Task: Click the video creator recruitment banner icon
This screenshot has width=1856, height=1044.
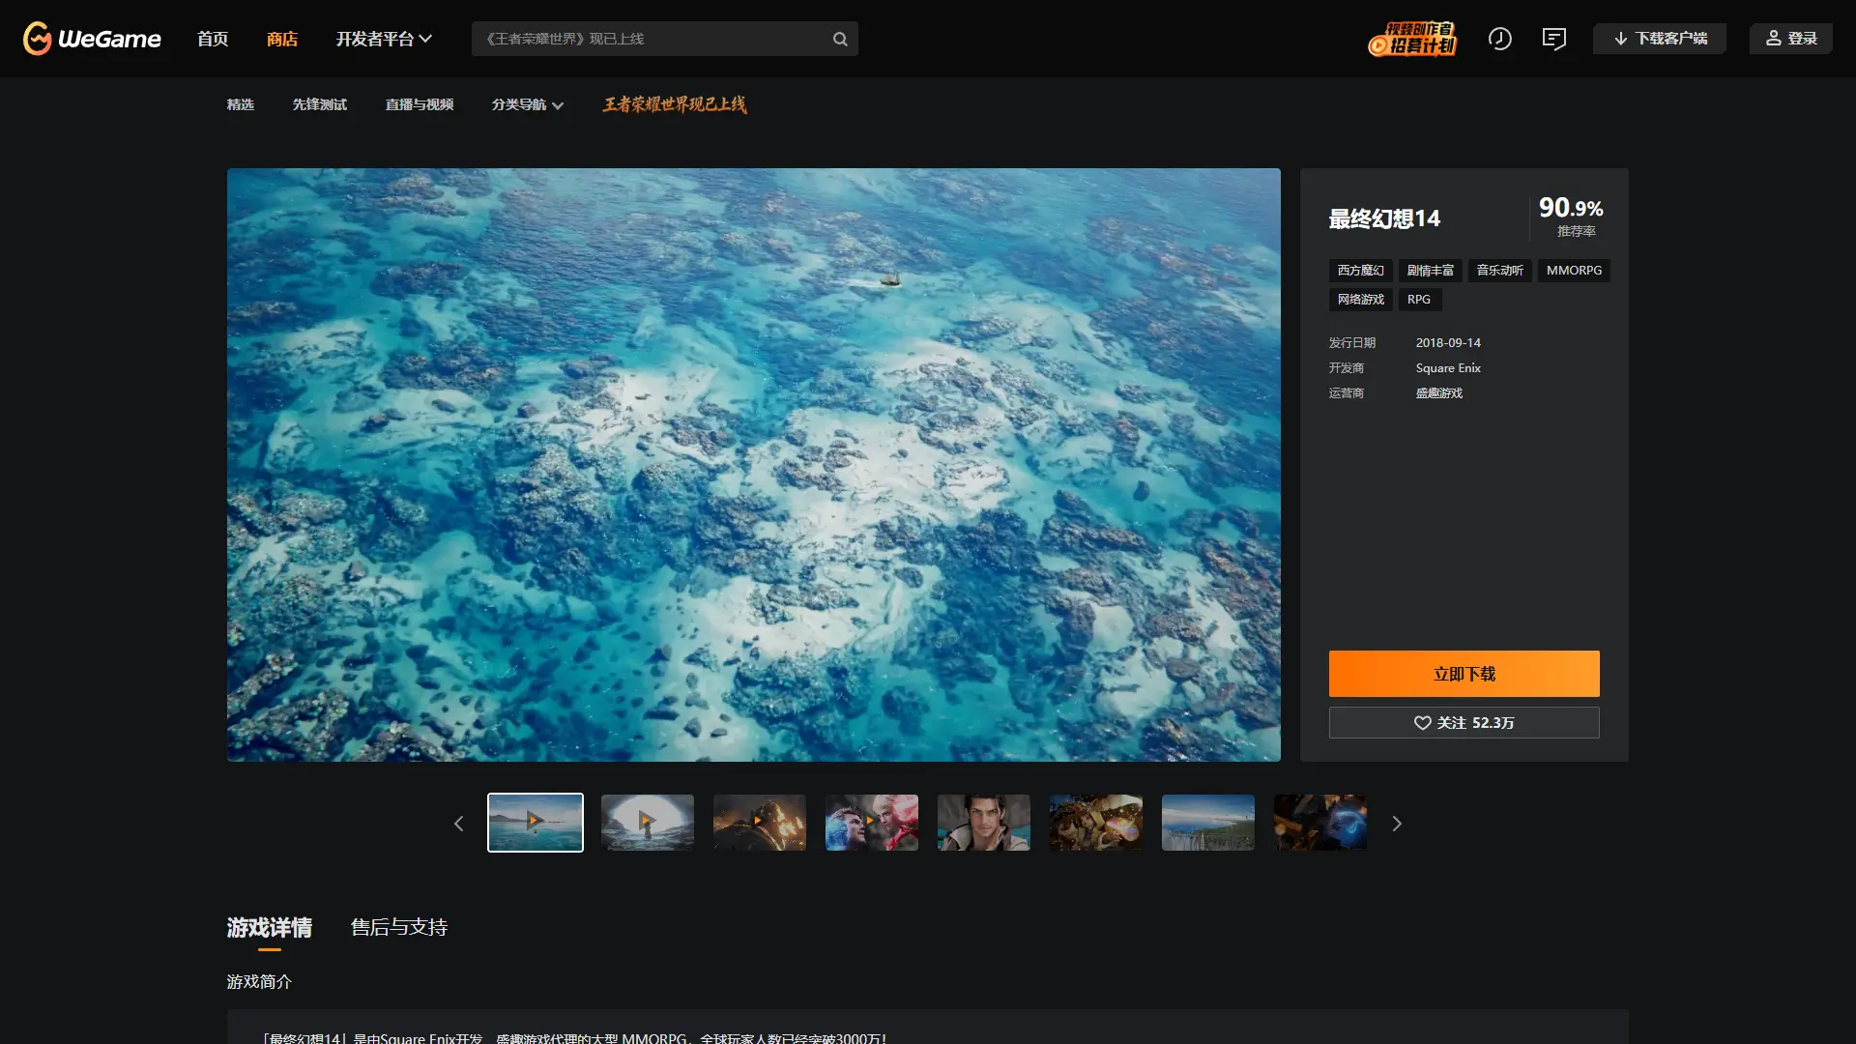Action: [1412, 39]
